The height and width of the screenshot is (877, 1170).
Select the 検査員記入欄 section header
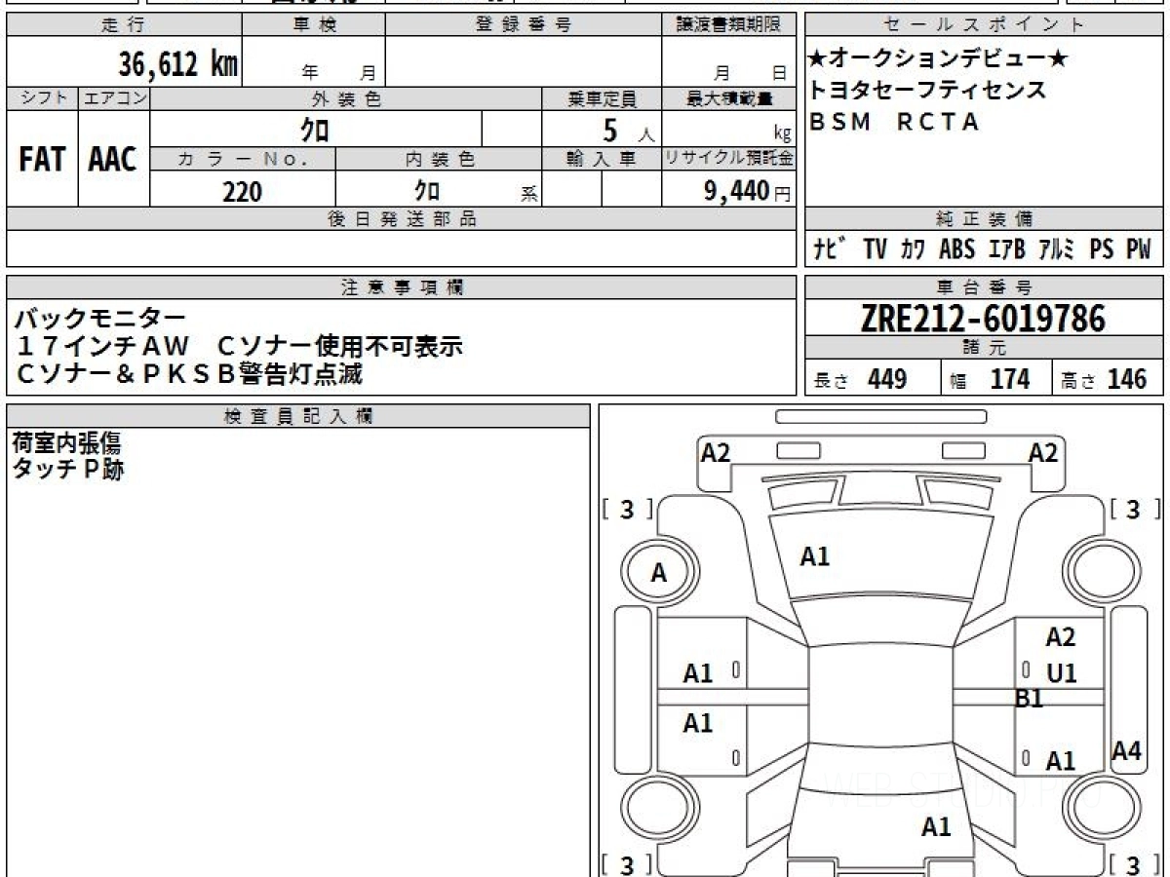pyautogui.click(x=298, y=416)
